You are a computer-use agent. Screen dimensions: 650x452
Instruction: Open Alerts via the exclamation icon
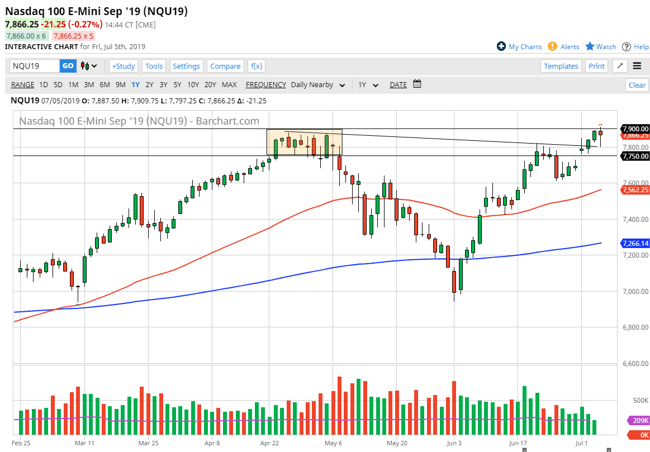[x=553, y=46]
